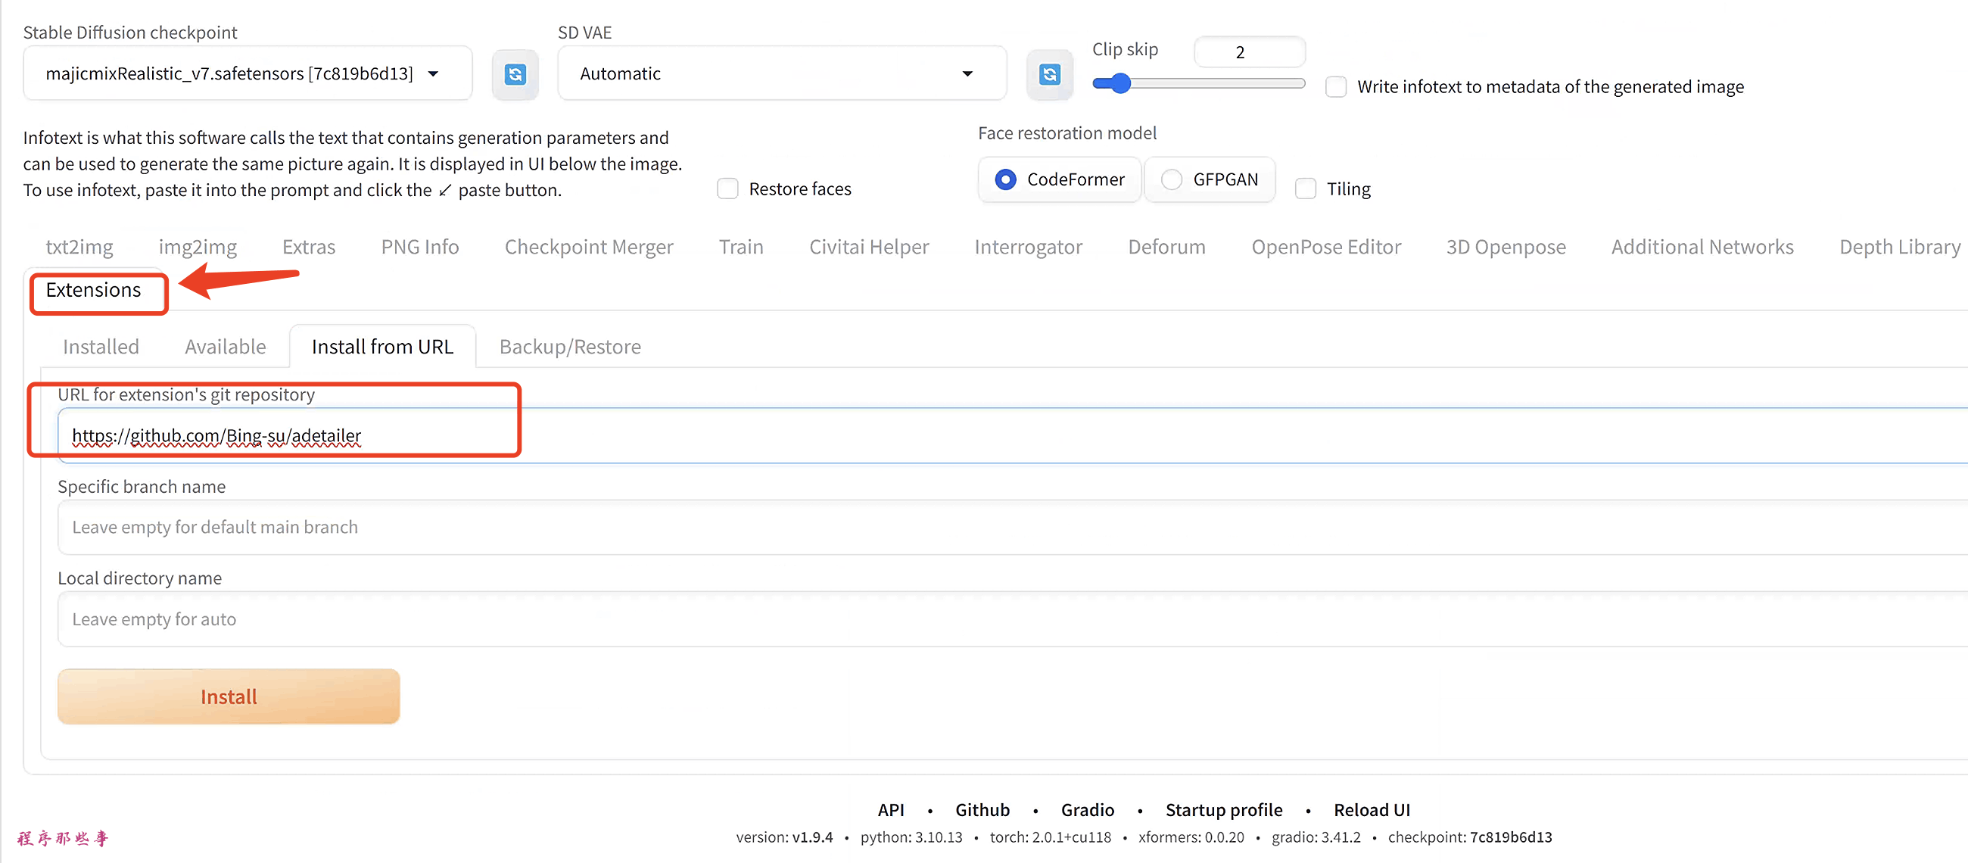Select the GFPGAN face restoration model

point(1171,179)
